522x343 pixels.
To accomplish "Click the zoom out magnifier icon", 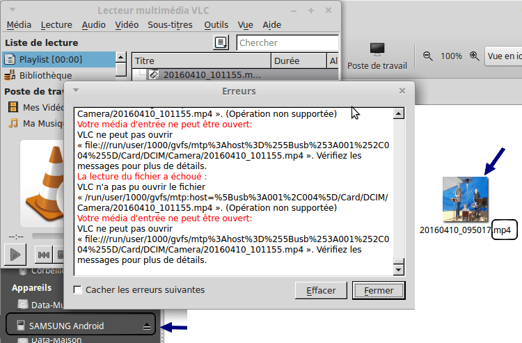I will [427, 56].
